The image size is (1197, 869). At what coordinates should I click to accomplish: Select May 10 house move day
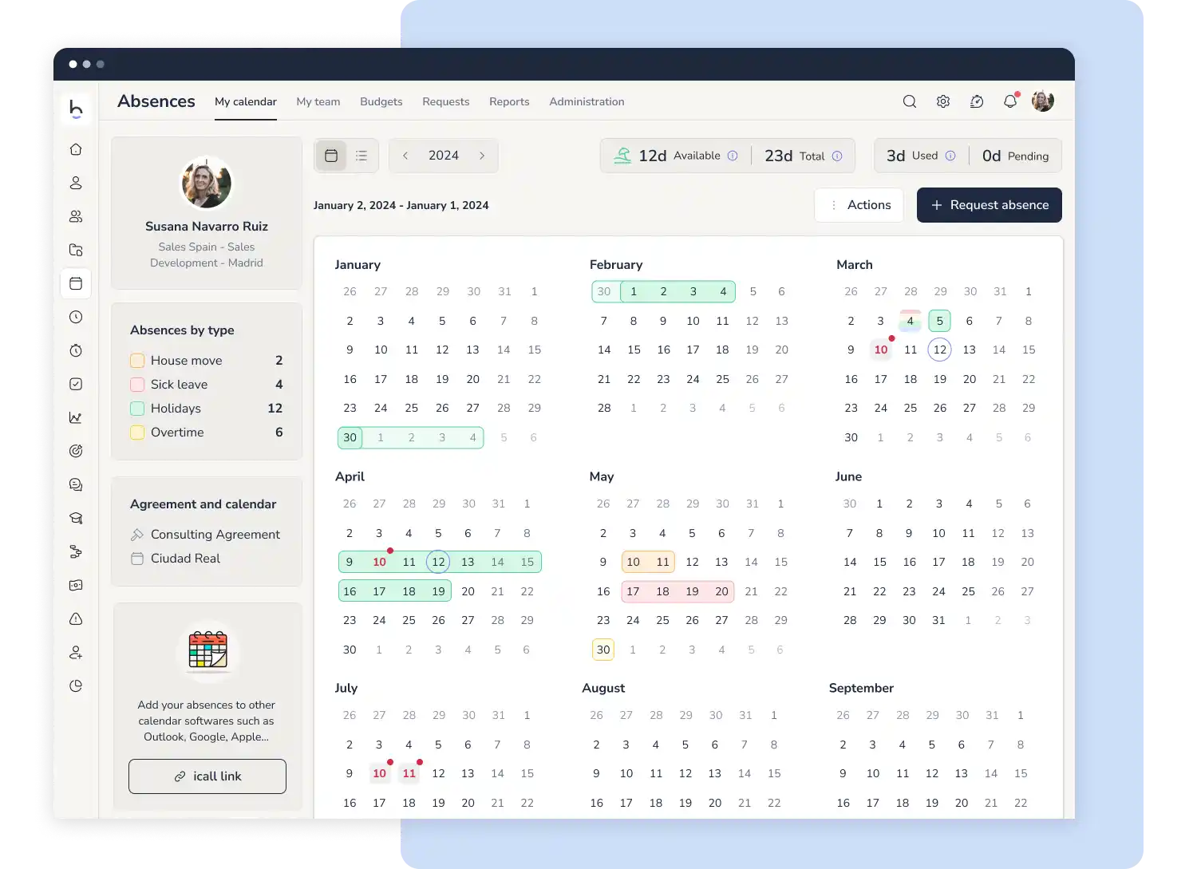click(634, 562)
